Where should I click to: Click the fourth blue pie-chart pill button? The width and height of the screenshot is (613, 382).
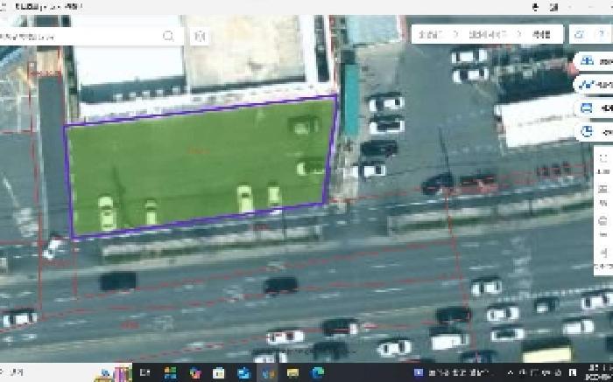click(593, 132)
